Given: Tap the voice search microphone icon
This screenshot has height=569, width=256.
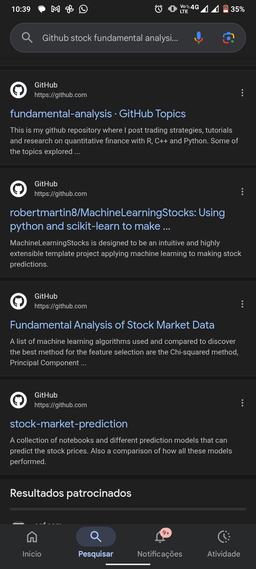Looking at the screenshot, I should [199, 38].
